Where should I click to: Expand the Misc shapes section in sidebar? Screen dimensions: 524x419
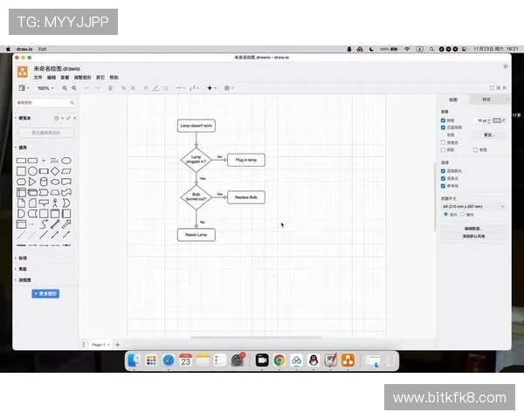[21, 258]
